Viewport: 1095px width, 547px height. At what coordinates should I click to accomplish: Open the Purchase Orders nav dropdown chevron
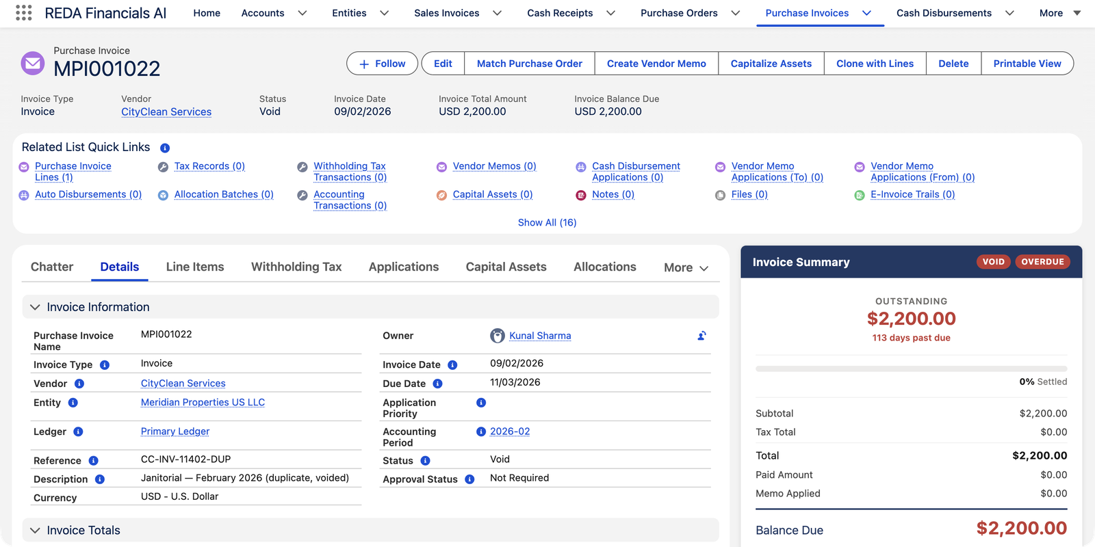click(736, 13)
